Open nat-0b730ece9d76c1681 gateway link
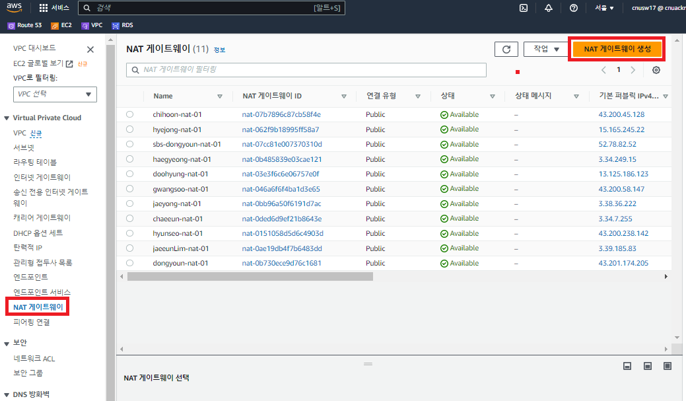The image size is (686, 401). (x=282, y=263)
